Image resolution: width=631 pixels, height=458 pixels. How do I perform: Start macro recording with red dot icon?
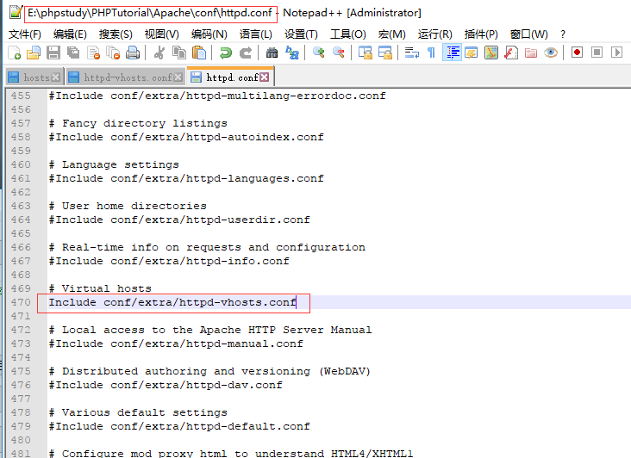tap(577, 53)
